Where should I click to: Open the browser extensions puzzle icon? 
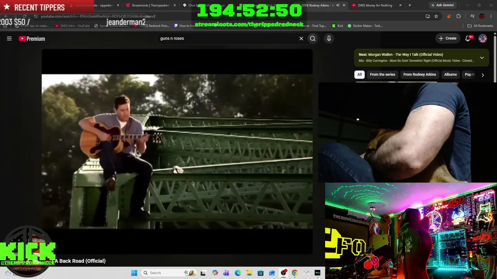(459, 16)
